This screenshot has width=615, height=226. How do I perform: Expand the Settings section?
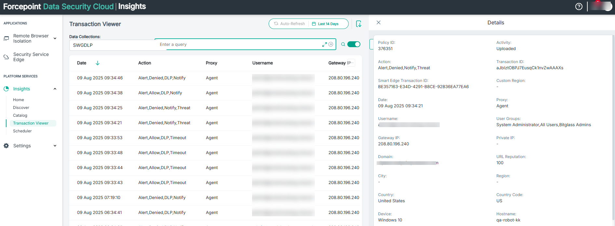coord(55,146)
